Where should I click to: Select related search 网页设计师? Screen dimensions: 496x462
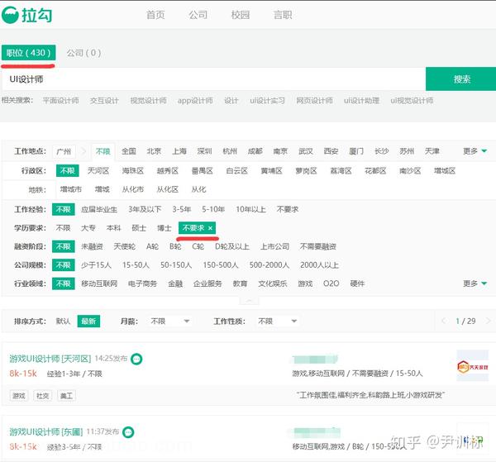coord(314,101)
